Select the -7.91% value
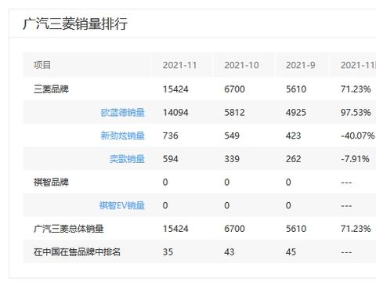Screen dimensions: 376x282 355,159
